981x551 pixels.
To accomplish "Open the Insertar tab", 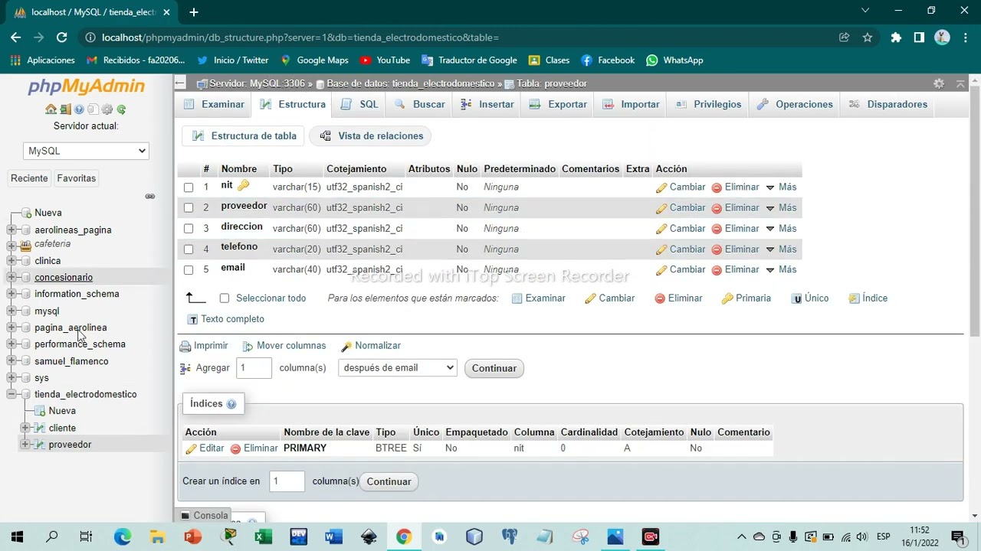I will (487, 104).
